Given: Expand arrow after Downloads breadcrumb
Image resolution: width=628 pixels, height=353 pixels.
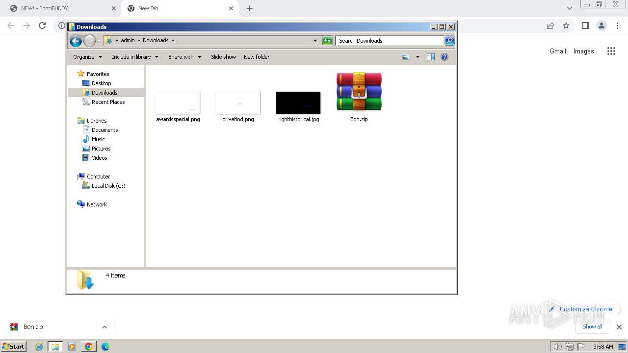Looking at the screenshot, I should click(x=173, y=40).
